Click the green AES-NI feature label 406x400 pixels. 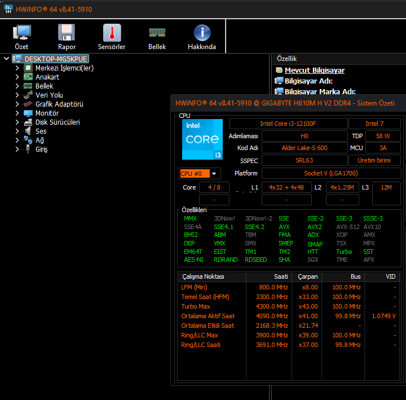click(x=193, y=260)
